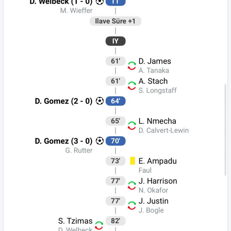231x231 pixels.
Task: Open D. Gomez player from the 2 - 0 goal
Action: click(x=52, y=101)
